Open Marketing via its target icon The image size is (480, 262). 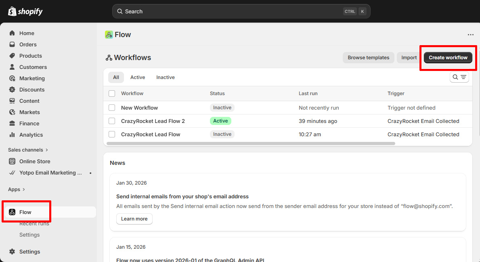12,78
